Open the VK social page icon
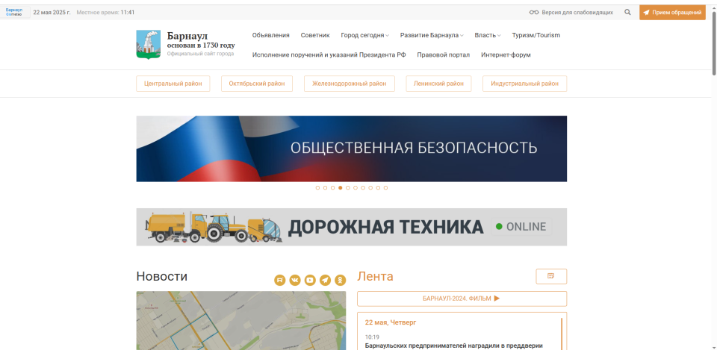717x350 pixels. click(x=295, y=280)
